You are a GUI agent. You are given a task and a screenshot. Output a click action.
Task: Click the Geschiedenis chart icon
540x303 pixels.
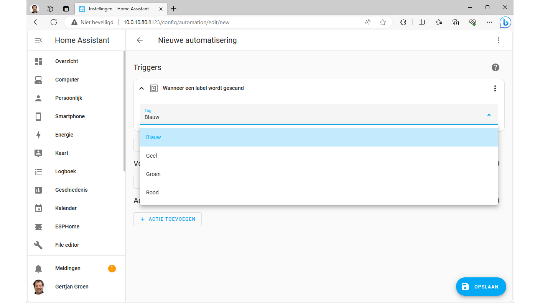(x=38, y=190)
